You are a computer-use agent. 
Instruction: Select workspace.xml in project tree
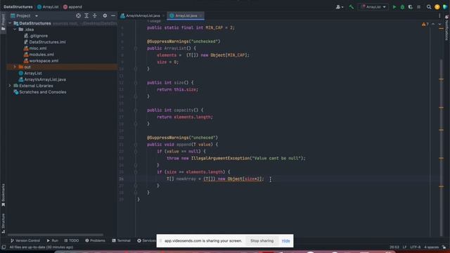(x=41, y=61)
